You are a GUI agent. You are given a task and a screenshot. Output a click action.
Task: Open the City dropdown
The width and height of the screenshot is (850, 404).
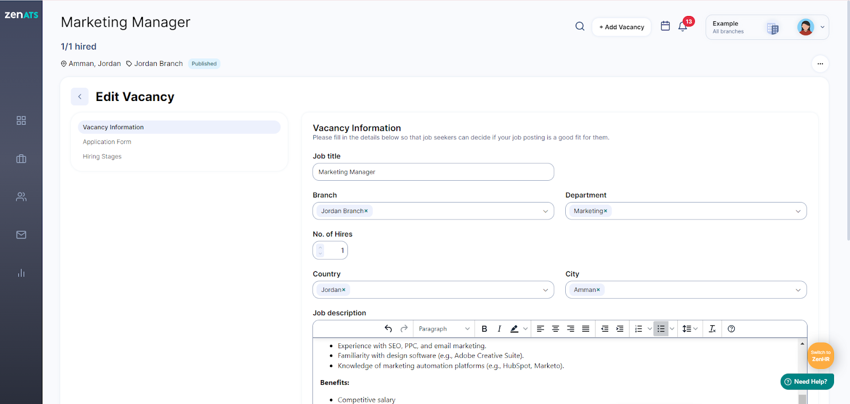[x=686, y=290]
